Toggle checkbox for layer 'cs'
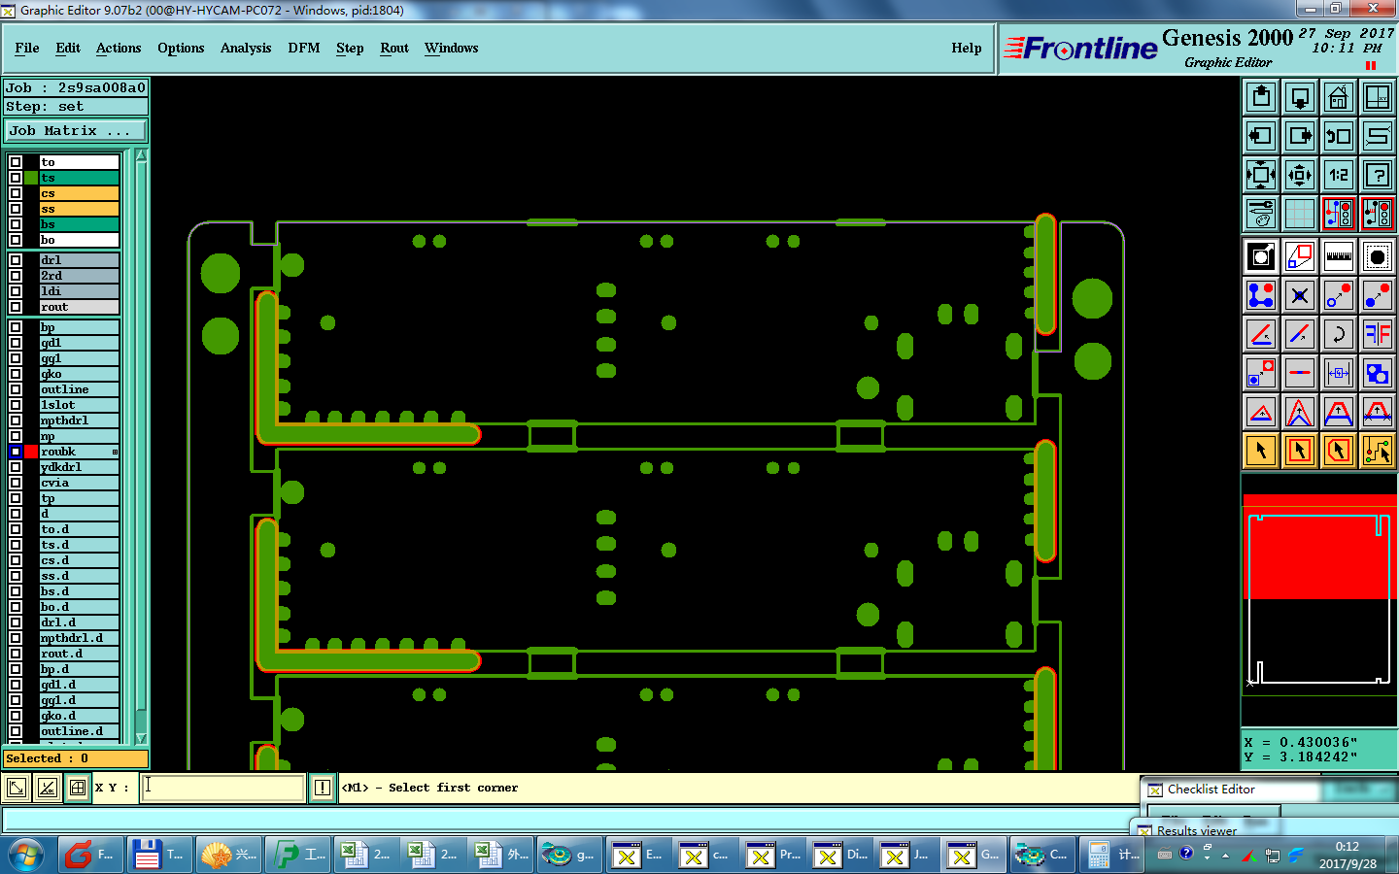 tap(16, 193)
